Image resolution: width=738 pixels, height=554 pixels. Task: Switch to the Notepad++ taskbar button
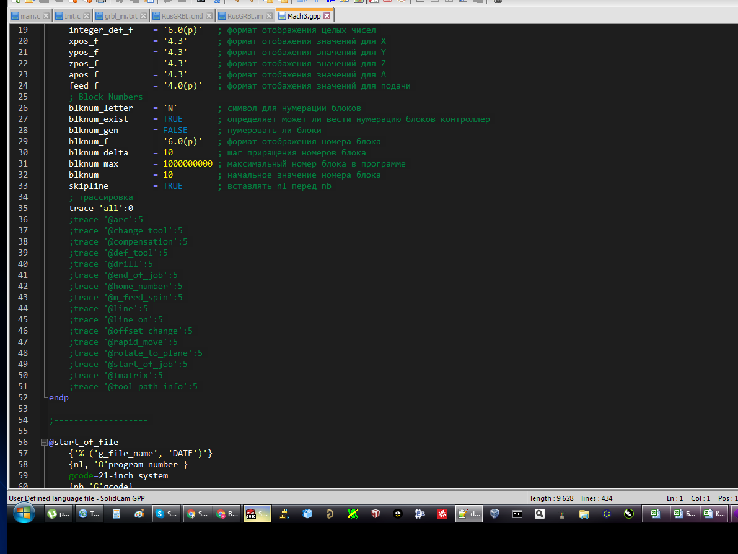(x=469, y=514)
